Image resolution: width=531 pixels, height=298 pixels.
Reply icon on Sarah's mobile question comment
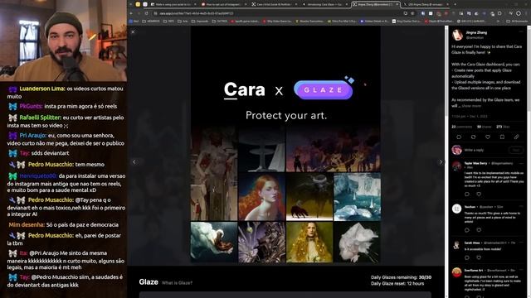466,257
